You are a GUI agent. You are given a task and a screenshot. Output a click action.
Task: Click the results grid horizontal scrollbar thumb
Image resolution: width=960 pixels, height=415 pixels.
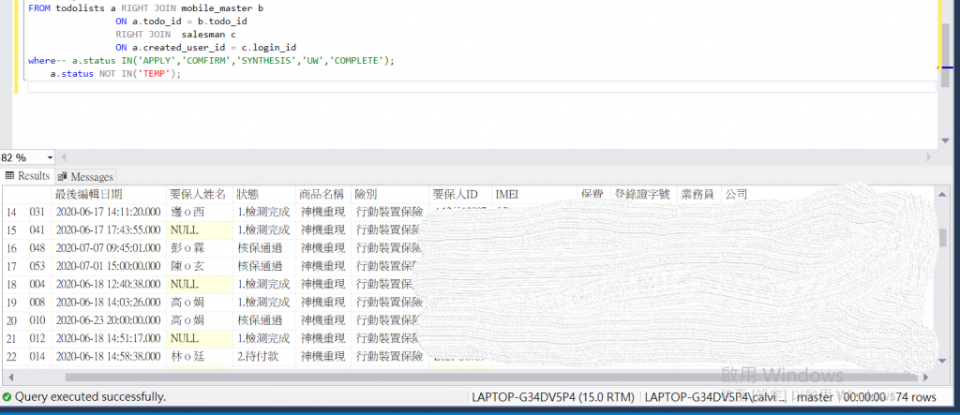[493, 378]
